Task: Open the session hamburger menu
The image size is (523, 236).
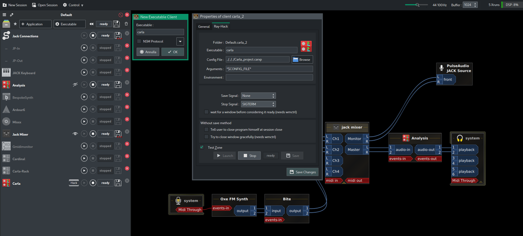Action: tap(4, 15)
